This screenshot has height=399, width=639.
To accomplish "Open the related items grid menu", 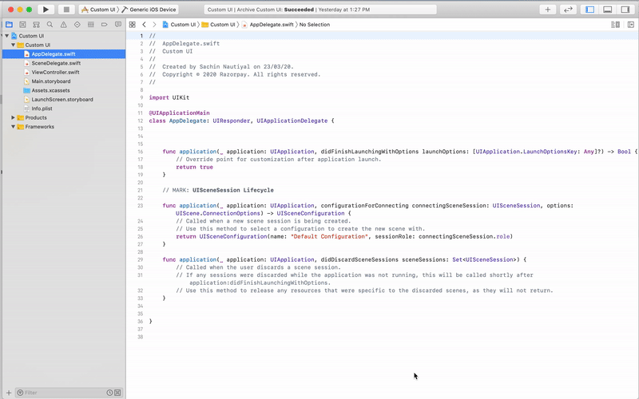I will click(x=132, y=25).
